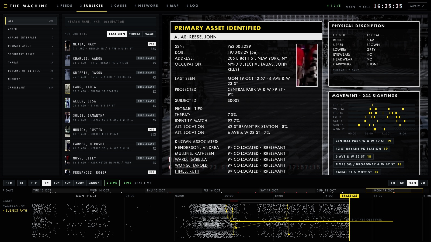Open associate Henderson, Andrea link

pos(197,148)
